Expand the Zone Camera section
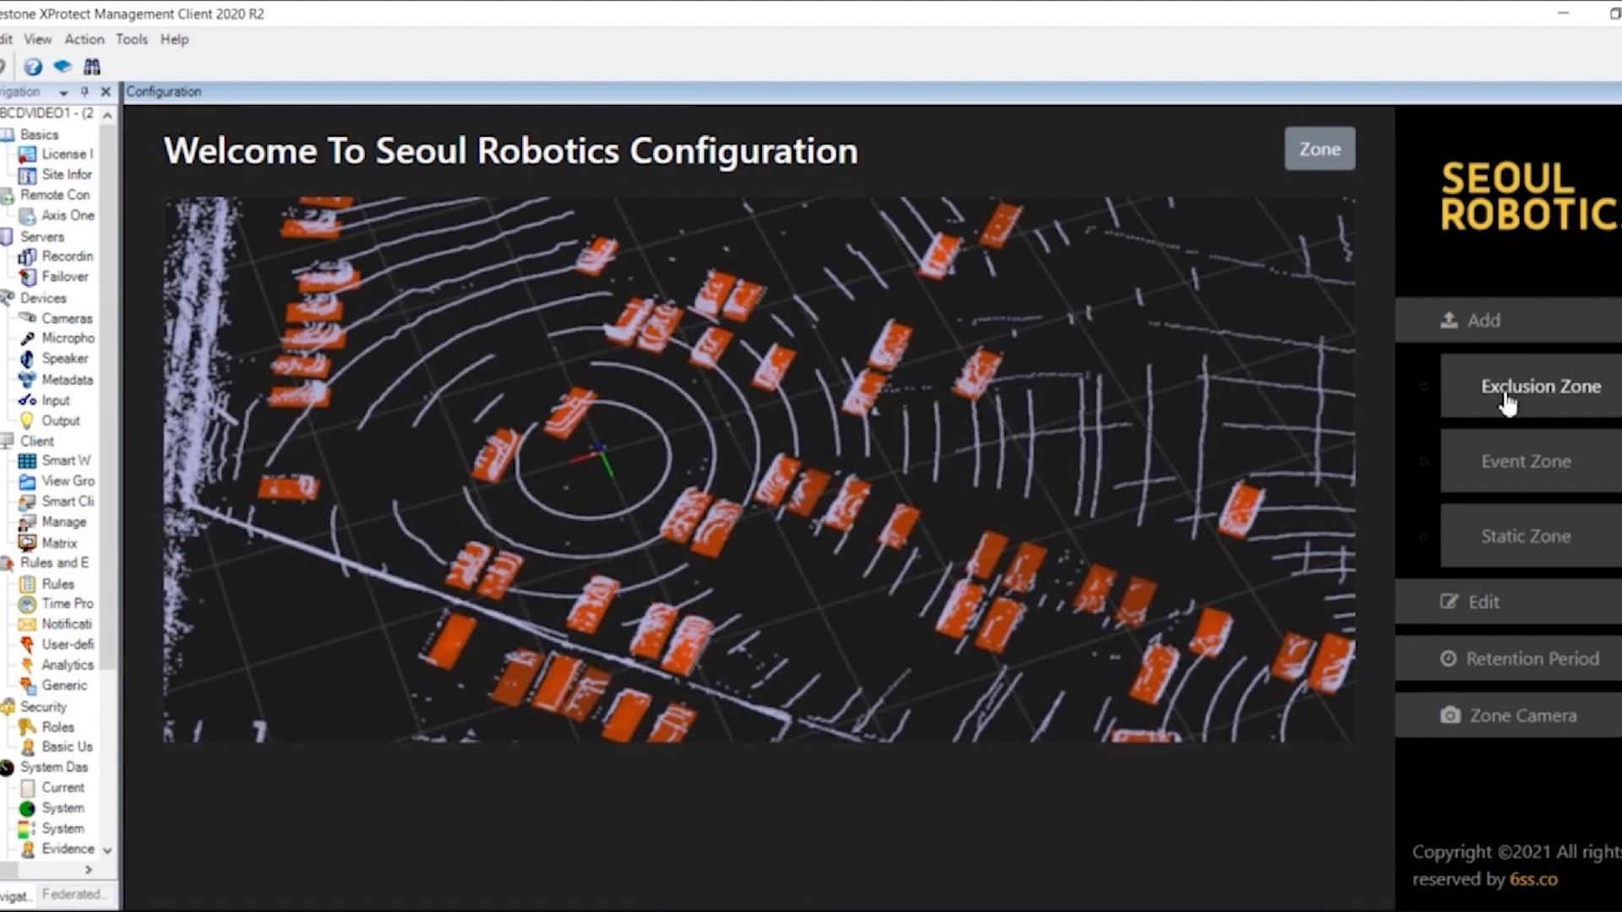This screenshot has height=912, width=1622. coord(1508,715)
